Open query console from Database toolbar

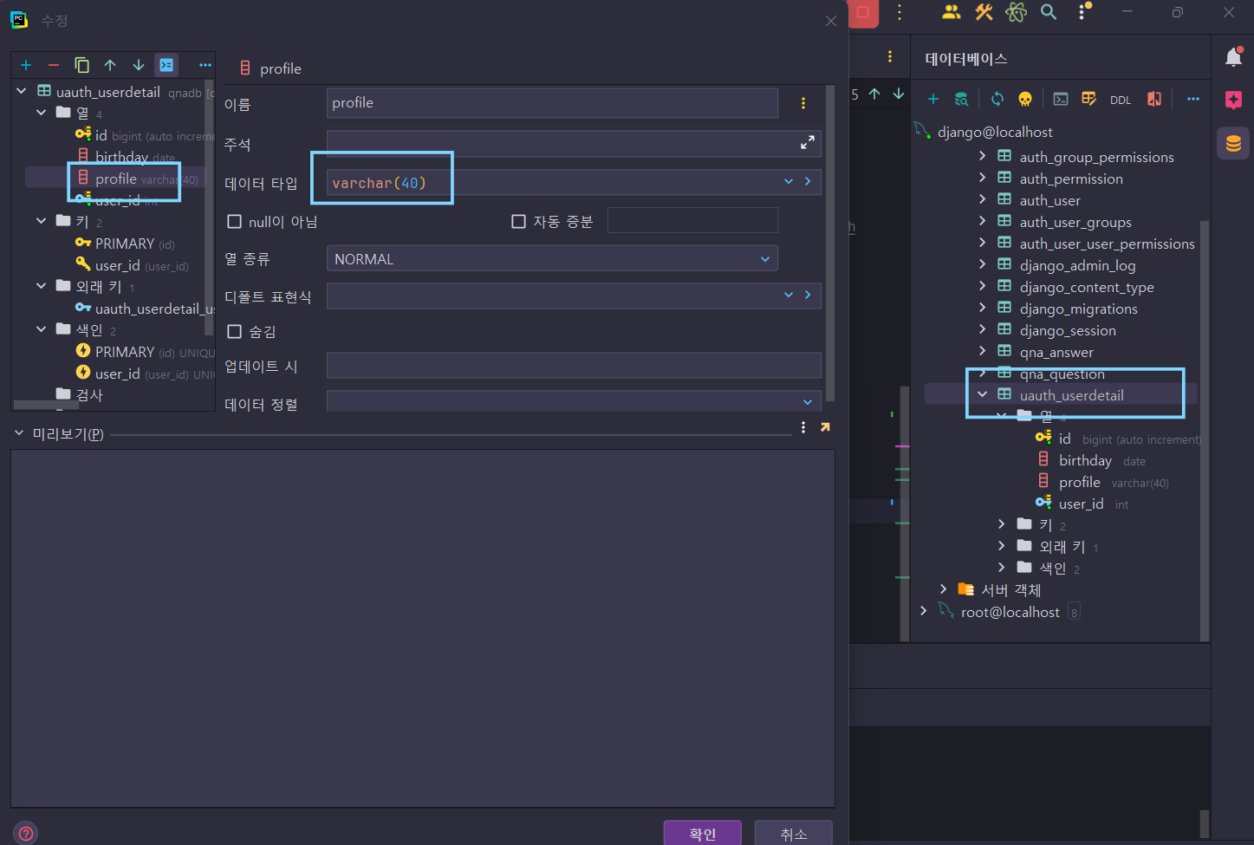[x=1061, y=99]
